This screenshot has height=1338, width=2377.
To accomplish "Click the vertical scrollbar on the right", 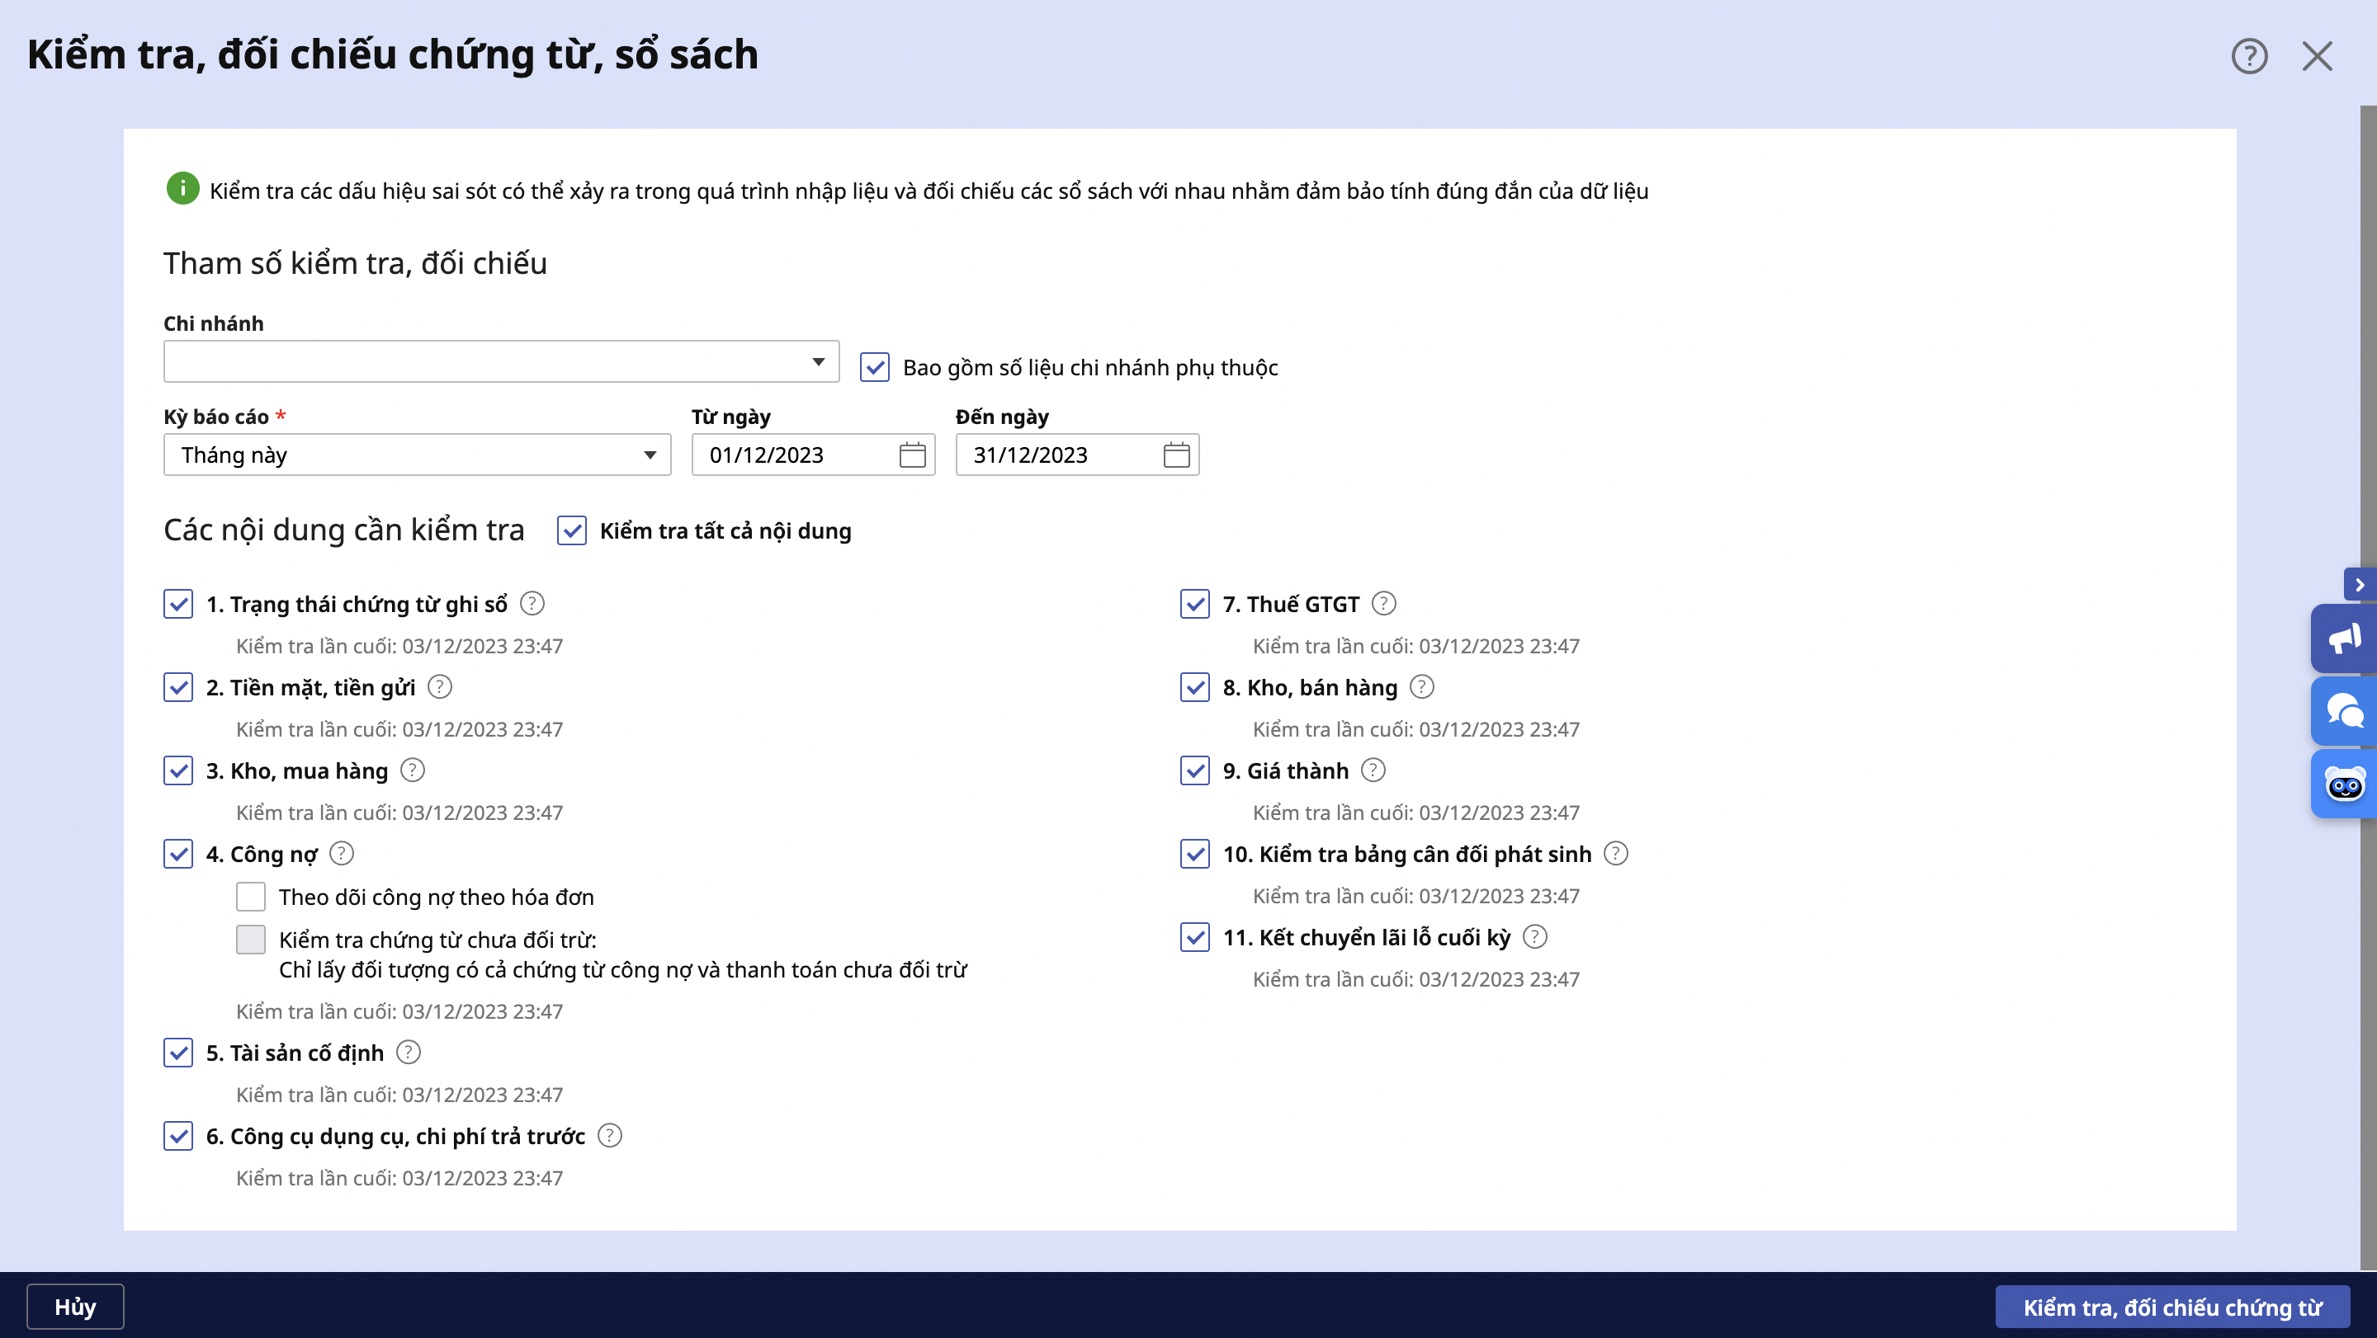I will click(x=2368, y=687).
